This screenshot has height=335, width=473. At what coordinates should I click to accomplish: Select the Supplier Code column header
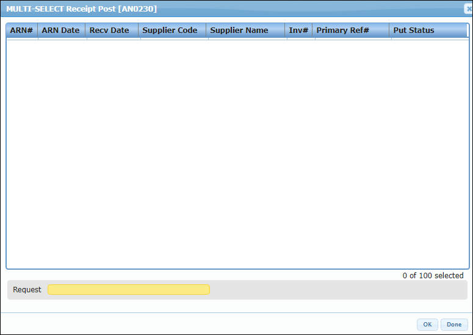[170, 31]
